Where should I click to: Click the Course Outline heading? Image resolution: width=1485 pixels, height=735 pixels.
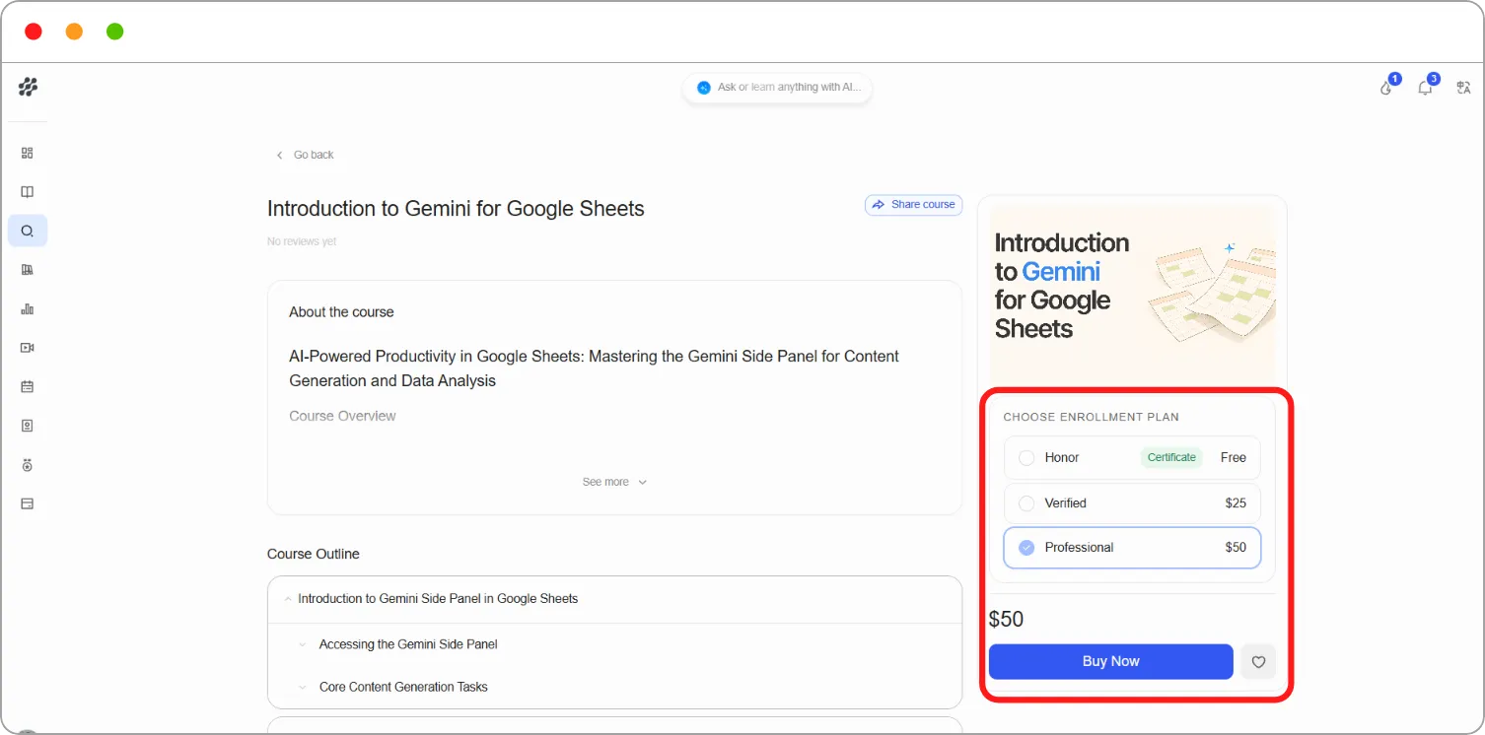tap(314, 554)
